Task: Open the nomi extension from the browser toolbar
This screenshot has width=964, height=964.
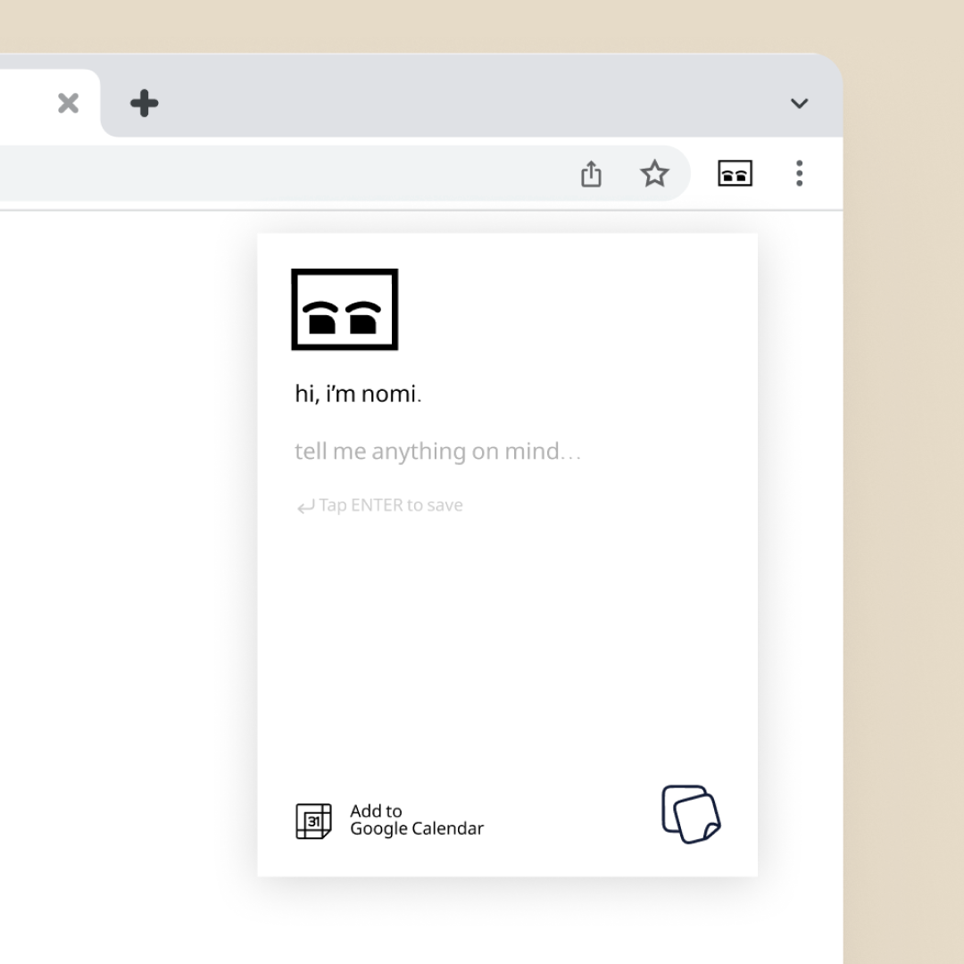Action: [735, 173]
